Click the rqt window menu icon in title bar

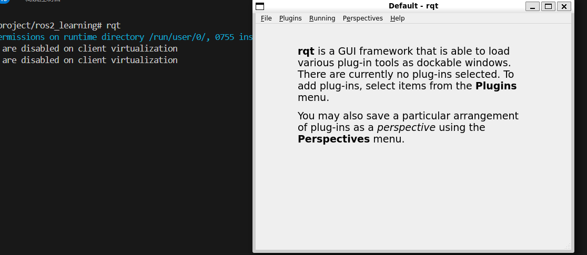pyautogui.click(x=260, y=6)
